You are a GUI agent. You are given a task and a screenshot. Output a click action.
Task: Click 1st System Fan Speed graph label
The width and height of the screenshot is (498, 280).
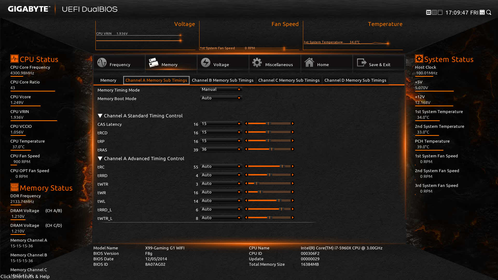point(227,48)
